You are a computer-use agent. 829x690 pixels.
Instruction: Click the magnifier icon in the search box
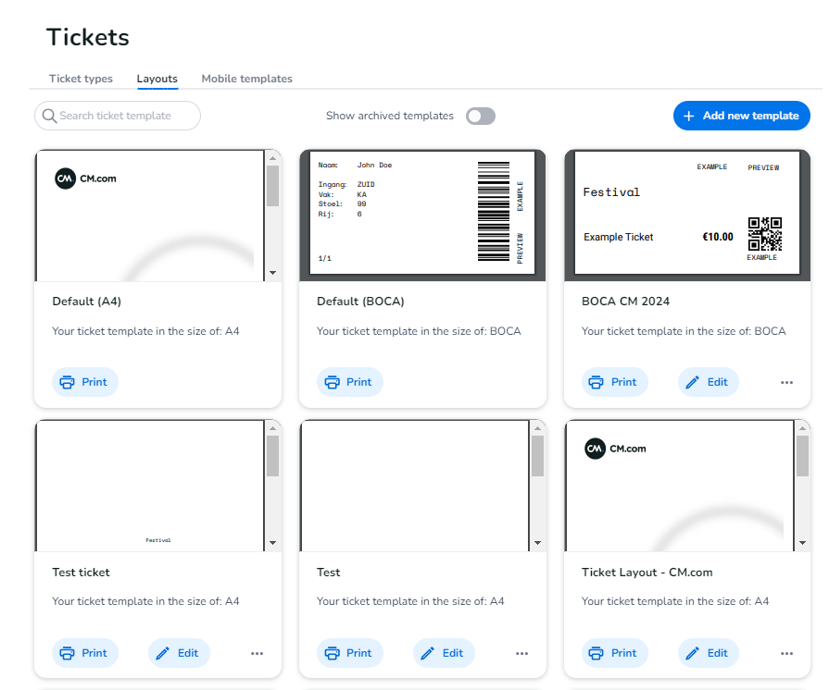pos(48,117)
